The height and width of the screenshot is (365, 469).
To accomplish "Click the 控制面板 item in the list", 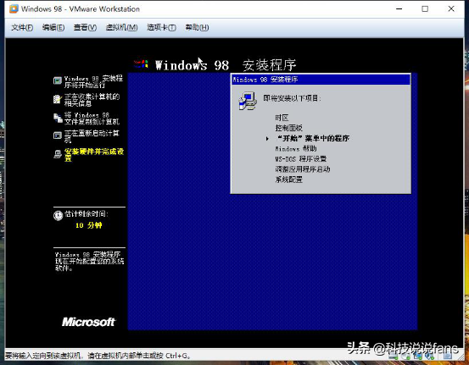I will tap(288, 128).
